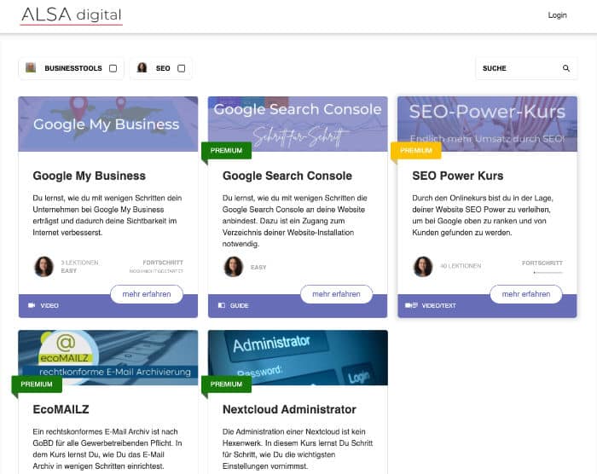The height and width of the screenshot is (474, 597).
Task: Click the SEO Power Kurs progress bar
Action: click(548, 273)
